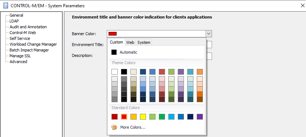The image size is (306, 137).
Task: Choose the darkest teal theme shade
Action: [190, 99]
